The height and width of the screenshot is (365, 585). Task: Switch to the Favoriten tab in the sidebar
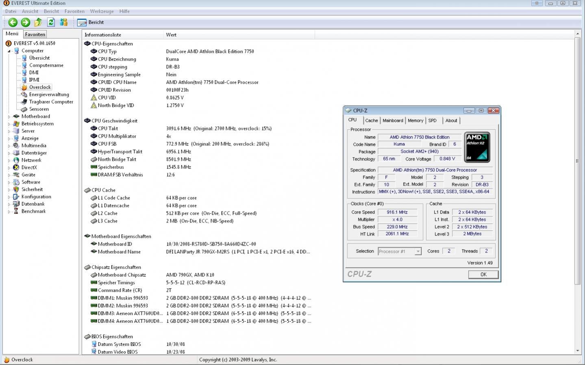point(35,35)
